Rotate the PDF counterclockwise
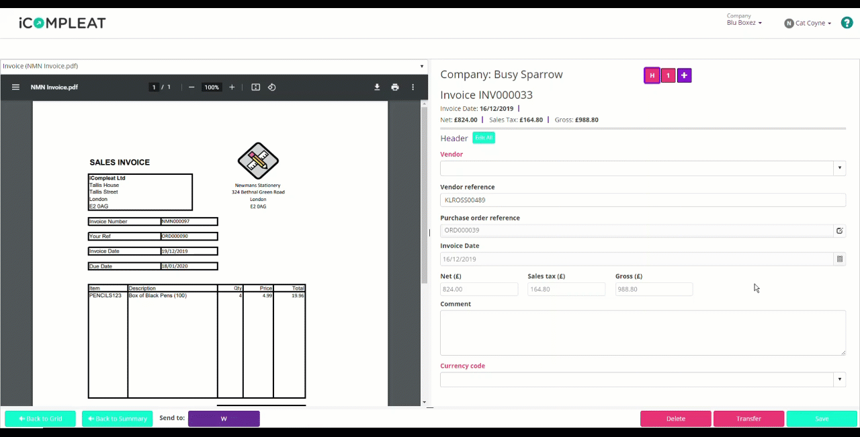The height and width of the screenshot is (437, 860). (x=272, y=87)
